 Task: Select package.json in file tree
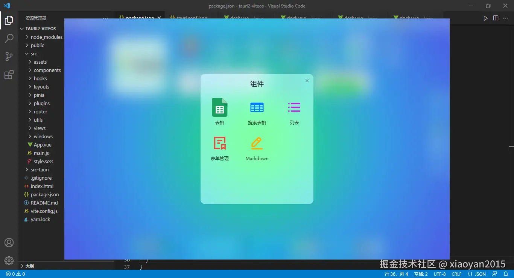tap(45, 194)
